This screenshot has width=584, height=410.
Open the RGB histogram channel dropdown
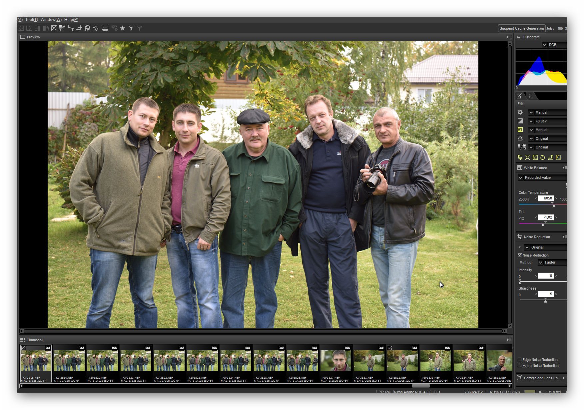545,45
